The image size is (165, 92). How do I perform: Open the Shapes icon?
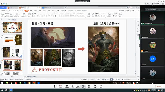93,14
